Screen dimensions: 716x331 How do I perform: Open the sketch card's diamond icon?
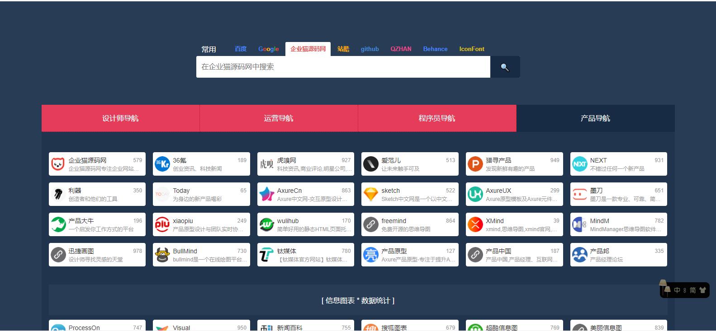[371, 194]
